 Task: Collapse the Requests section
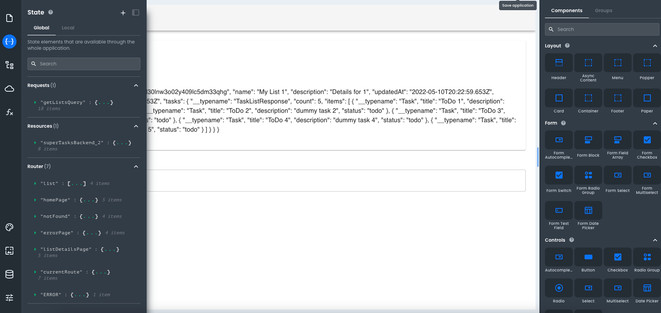point(136,85)
